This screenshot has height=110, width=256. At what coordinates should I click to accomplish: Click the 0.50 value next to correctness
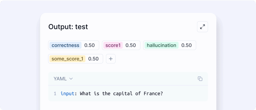[89, 45]
